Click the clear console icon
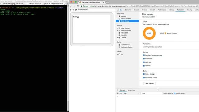This screenshot has width=199, height=112. [x=121, y=93]
